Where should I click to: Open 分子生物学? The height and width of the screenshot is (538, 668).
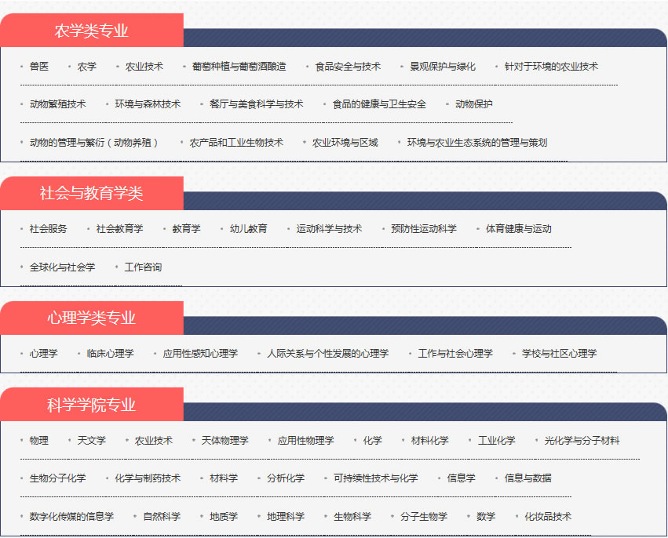424,517
